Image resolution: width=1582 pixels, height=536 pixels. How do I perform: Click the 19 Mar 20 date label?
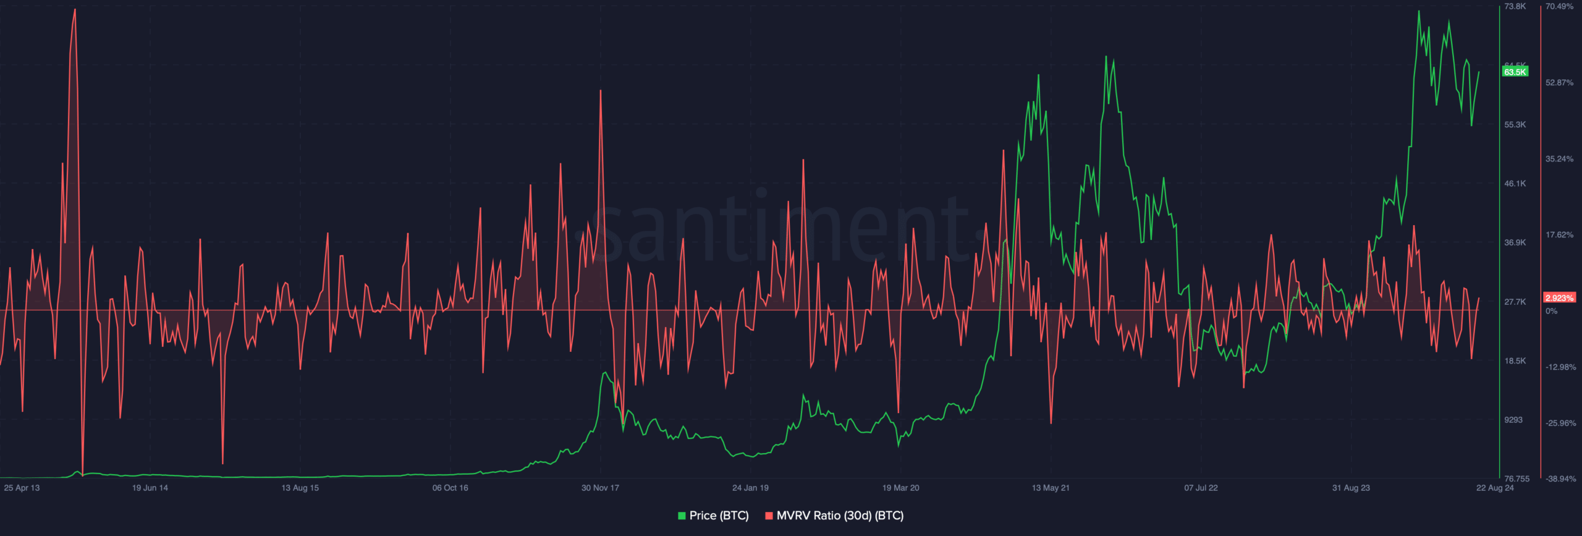pyautogui.click(x=901, y=488)
